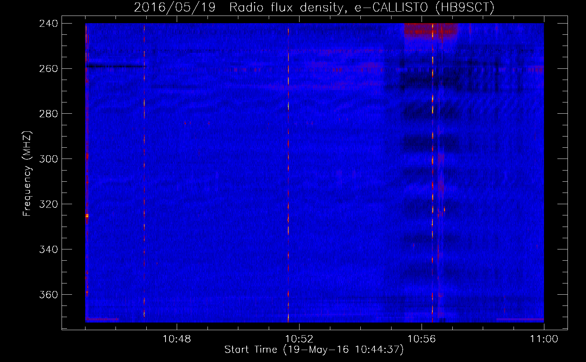
Task: Click the 320 frequency tick label
Action: (49, 205)
